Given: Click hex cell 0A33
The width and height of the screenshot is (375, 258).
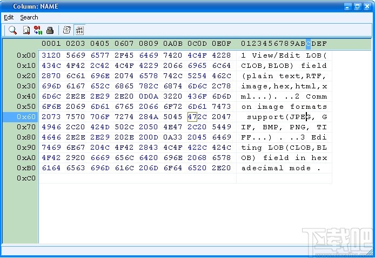Looking at the screenshot, I should tap(173, 137).
